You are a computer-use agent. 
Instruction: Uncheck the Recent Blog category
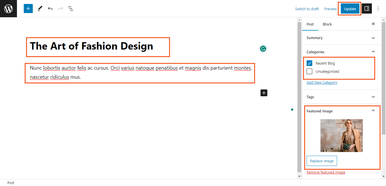309,63
